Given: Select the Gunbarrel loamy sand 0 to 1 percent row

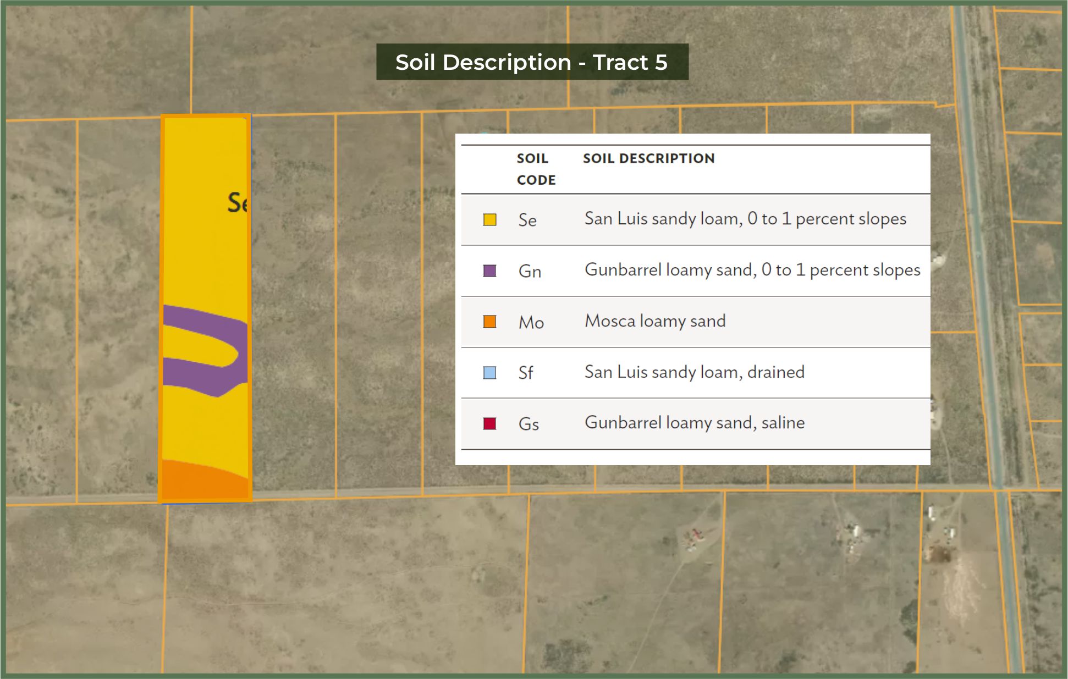Looking at the screenshot, I should 752,270.
